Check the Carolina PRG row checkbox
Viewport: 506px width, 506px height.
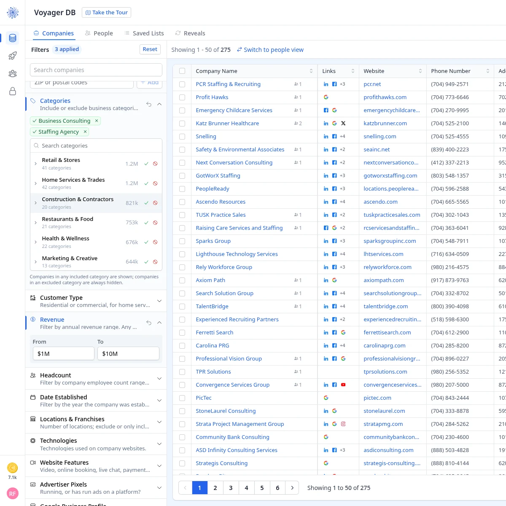click(x=182, y=346)
